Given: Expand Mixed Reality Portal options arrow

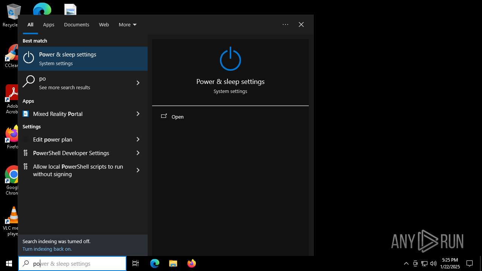Looking at the screenshot, I should (x=138, y=114).
